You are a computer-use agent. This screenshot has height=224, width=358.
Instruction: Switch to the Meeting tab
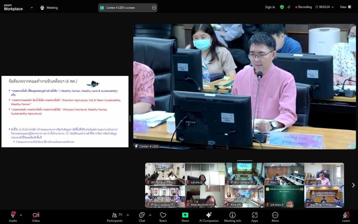[x=49, y=8]
